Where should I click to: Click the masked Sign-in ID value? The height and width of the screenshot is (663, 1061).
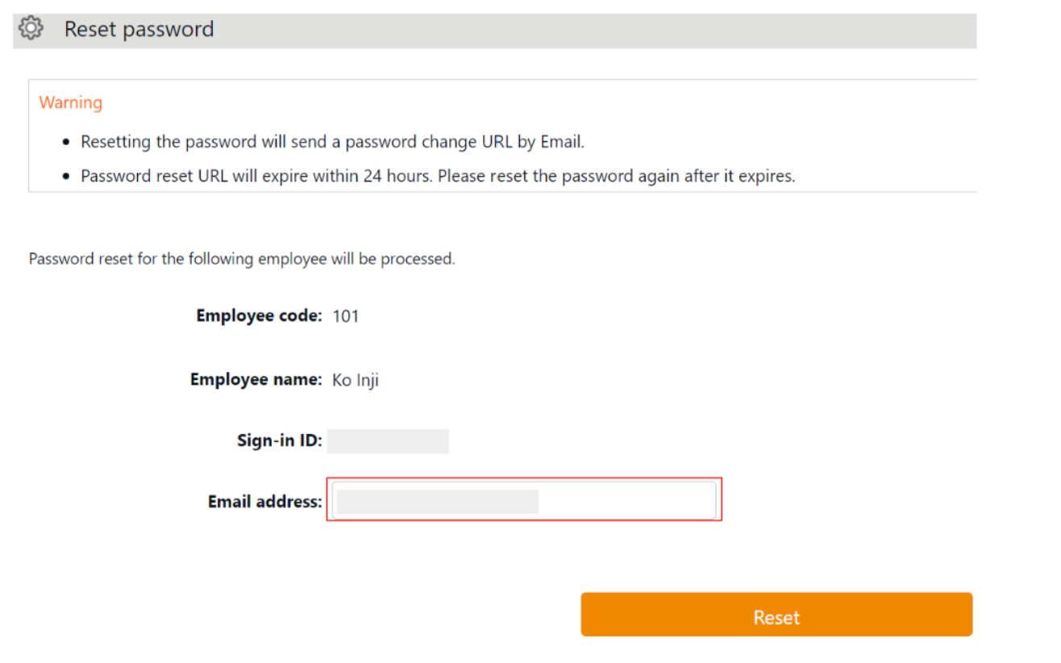click(x=388, y=441)
